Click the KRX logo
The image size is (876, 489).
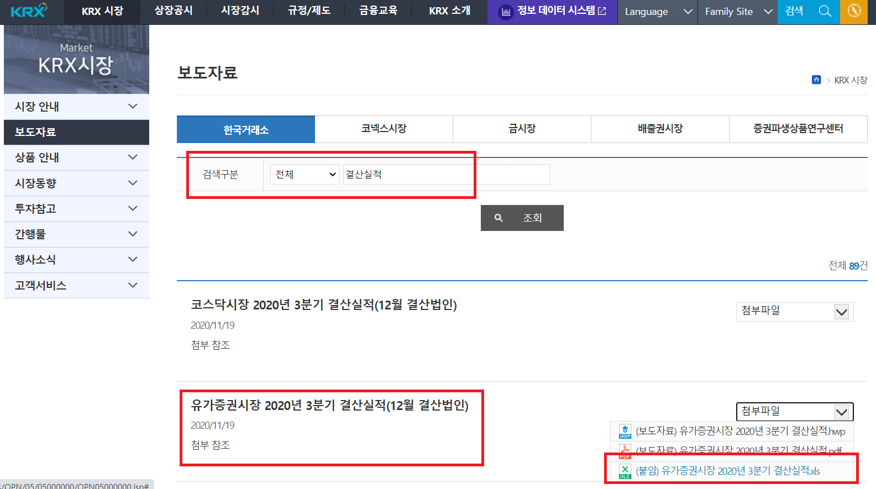[x=29, y=10]
